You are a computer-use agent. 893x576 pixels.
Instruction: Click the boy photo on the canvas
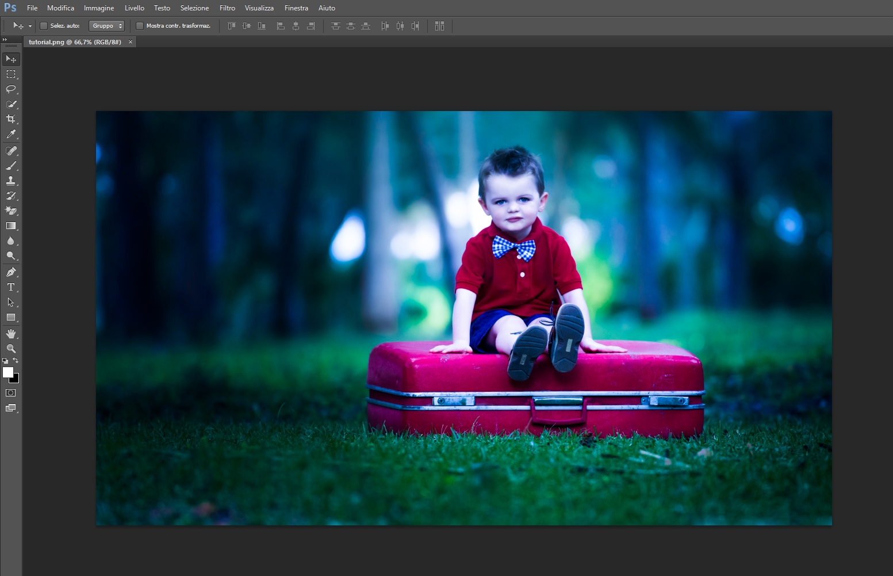point(463,318)
